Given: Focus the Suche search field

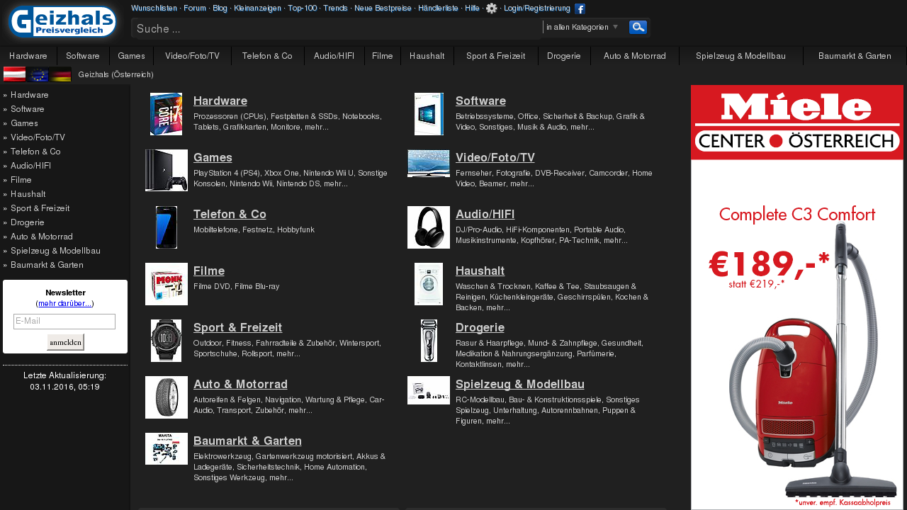Looking at the screenshot, I should click(x=337, y=28).
